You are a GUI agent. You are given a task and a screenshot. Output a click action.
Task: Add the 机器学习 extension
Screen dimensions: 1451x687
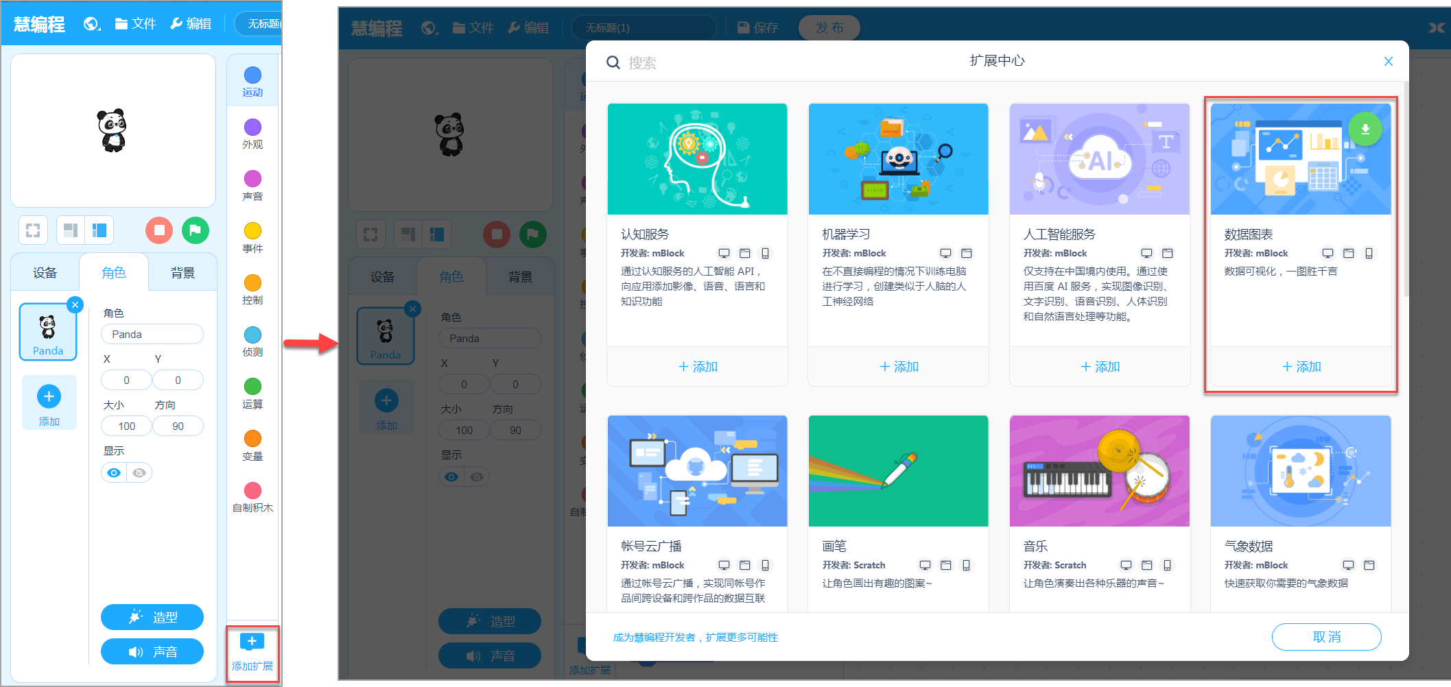point(899,367)
